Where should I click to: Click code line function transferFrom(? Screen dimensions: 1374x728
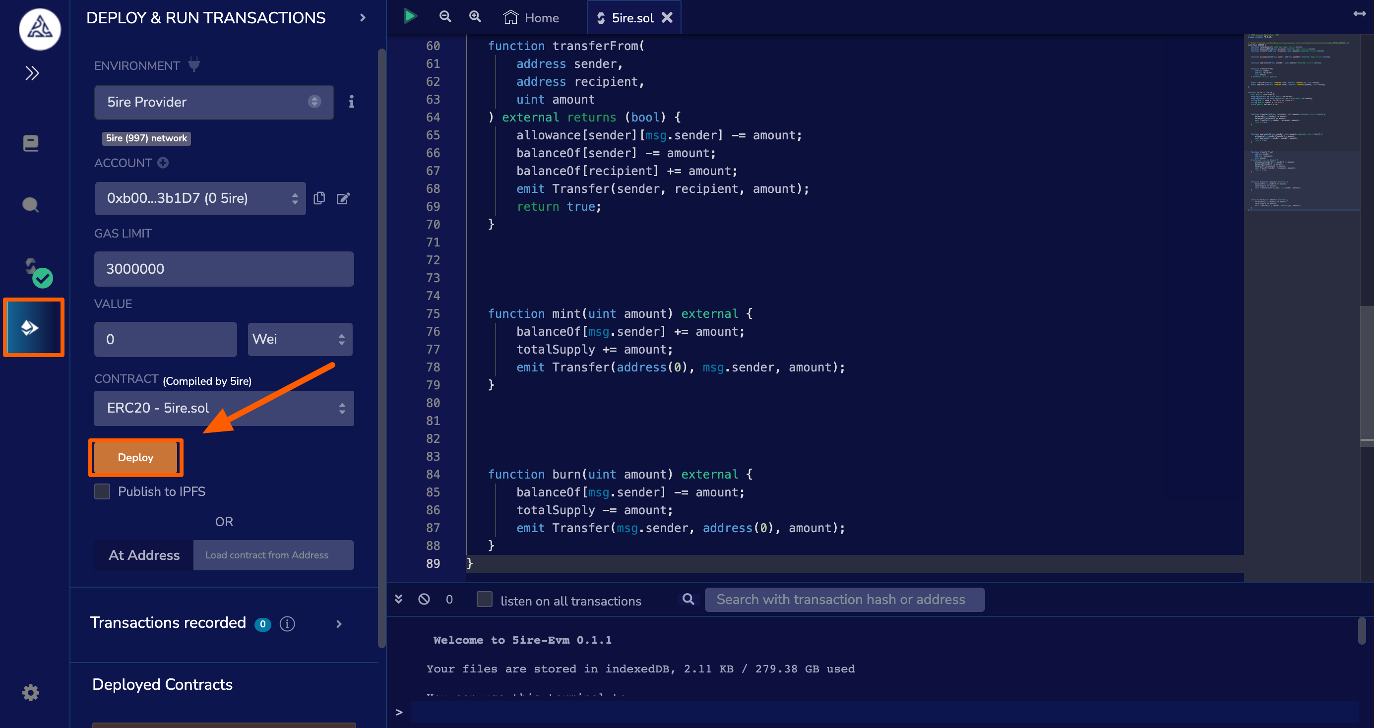click(566, 46)
